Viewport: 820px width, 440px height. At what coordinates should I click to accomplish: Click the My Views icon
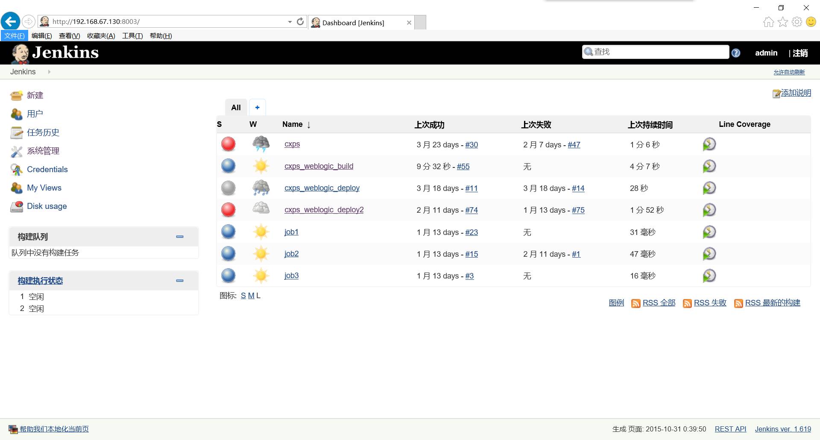[16, 188]
